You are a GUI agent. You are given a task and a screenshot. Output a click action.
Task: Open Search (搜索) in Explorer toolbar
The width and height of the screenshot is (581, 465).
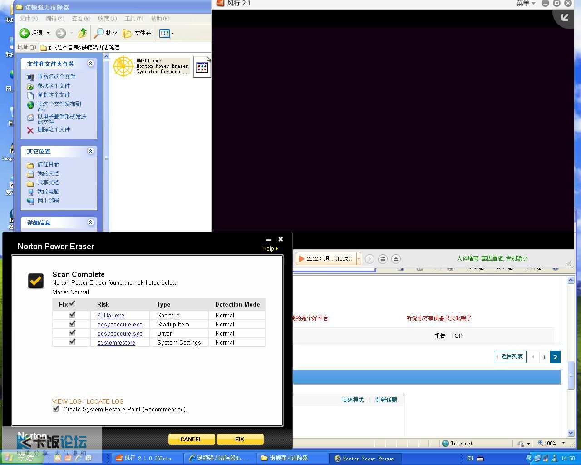pyautogui.click(x=105, y=33)
